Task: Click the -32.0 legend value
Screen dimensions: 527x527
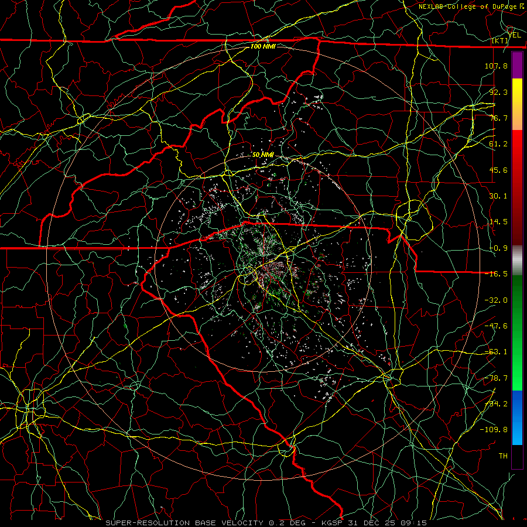Action: coord(496,300)
